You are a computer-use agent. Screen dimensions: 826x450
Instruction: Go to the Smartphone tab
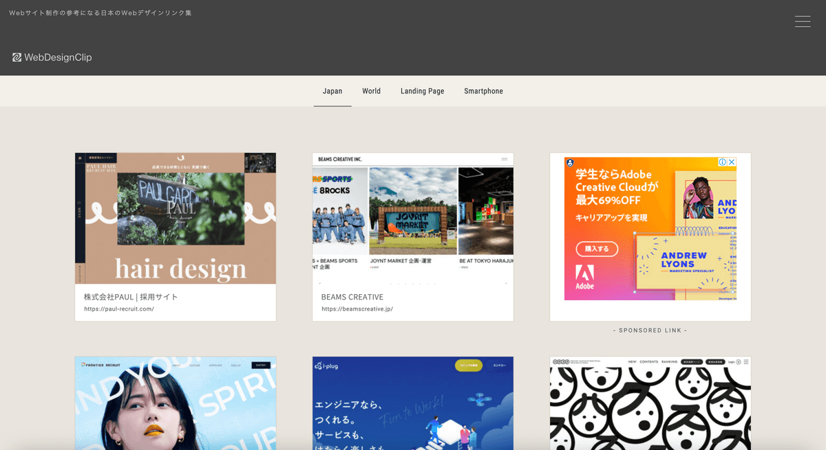click(483, 91)
